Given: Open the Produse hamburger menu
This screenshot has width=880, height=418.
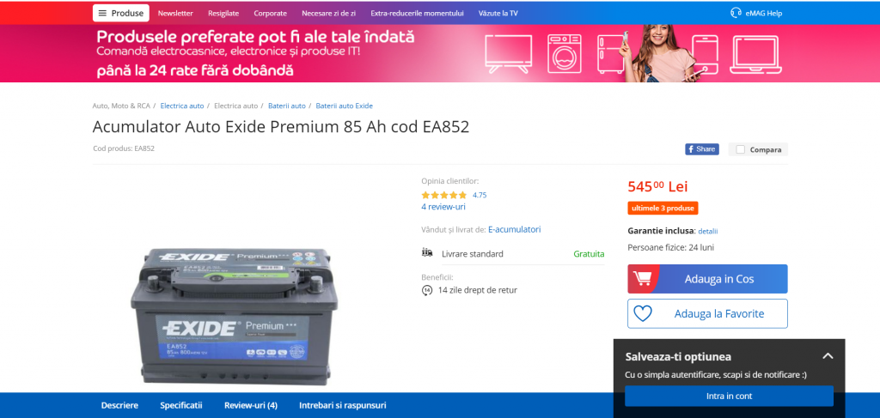Looking at the screenshot, I should tap(120, 13).
